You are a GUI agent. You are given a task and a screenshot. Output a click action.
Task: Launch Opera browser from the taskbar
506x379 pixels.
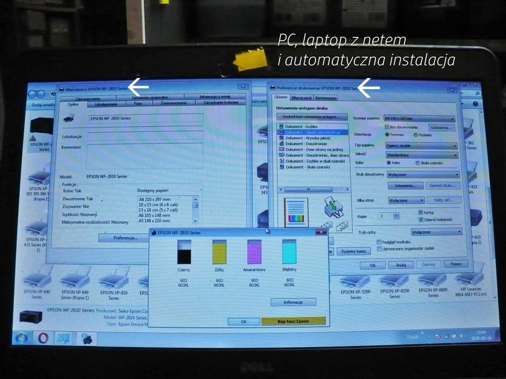pos(43,338)
